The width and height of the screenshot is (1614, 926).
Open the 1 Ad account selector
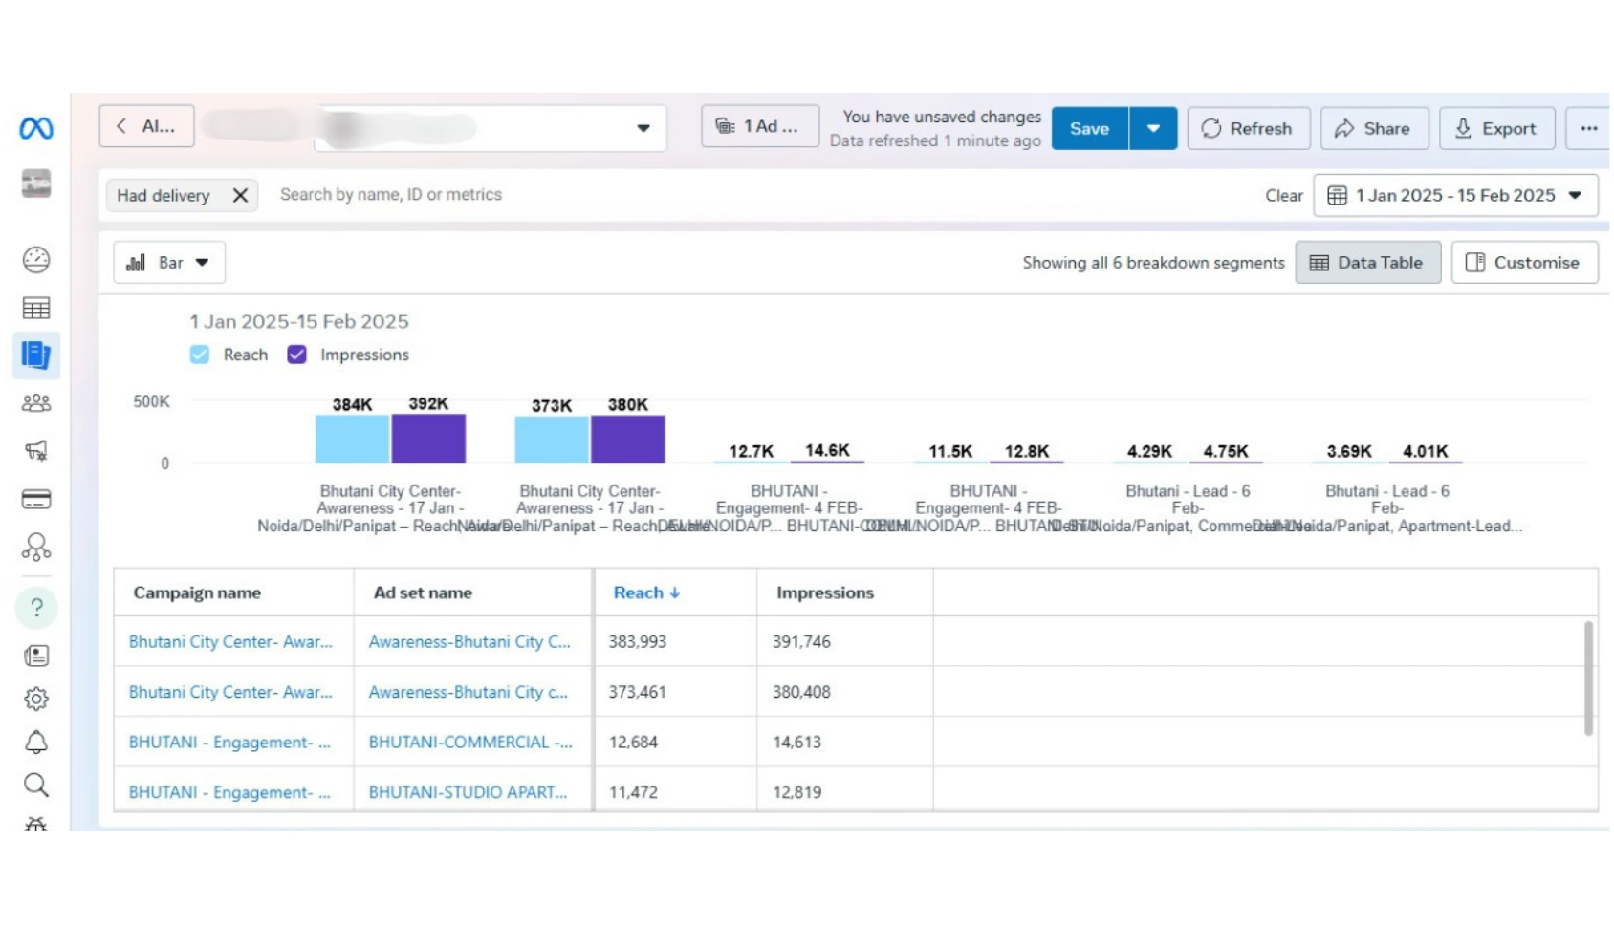click(760, 126)
